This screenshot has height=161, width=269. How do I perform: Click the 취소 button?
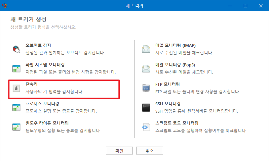(150, 151)
